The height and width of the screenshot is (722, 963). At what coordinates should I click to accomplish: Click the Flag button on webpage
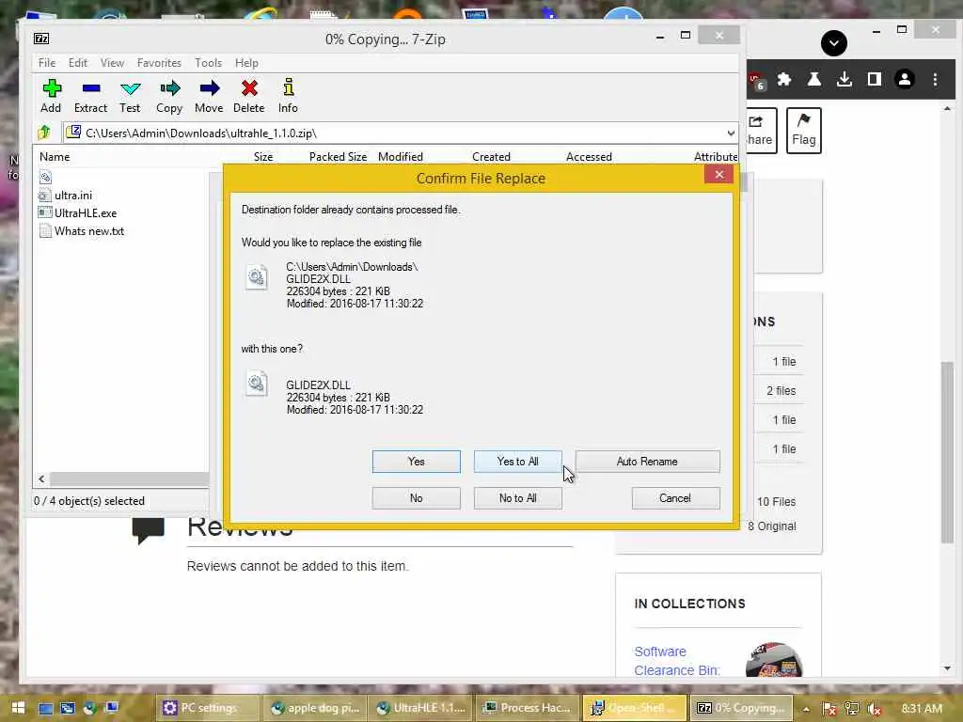803,130
